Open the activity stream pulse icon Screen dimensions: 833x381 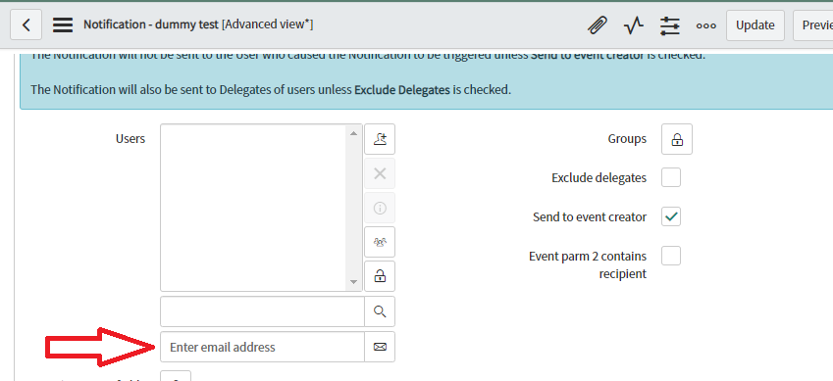click(633, 24)
